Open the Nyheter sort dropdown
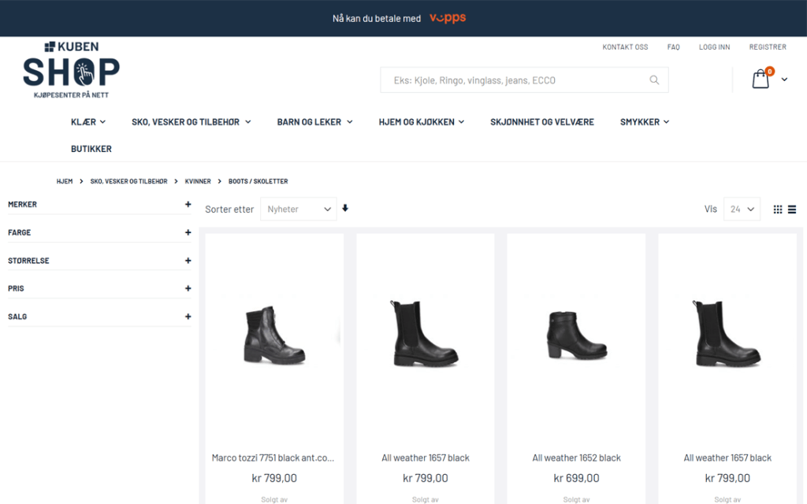This screenshot has width=807, height=504. pos(299,209)
